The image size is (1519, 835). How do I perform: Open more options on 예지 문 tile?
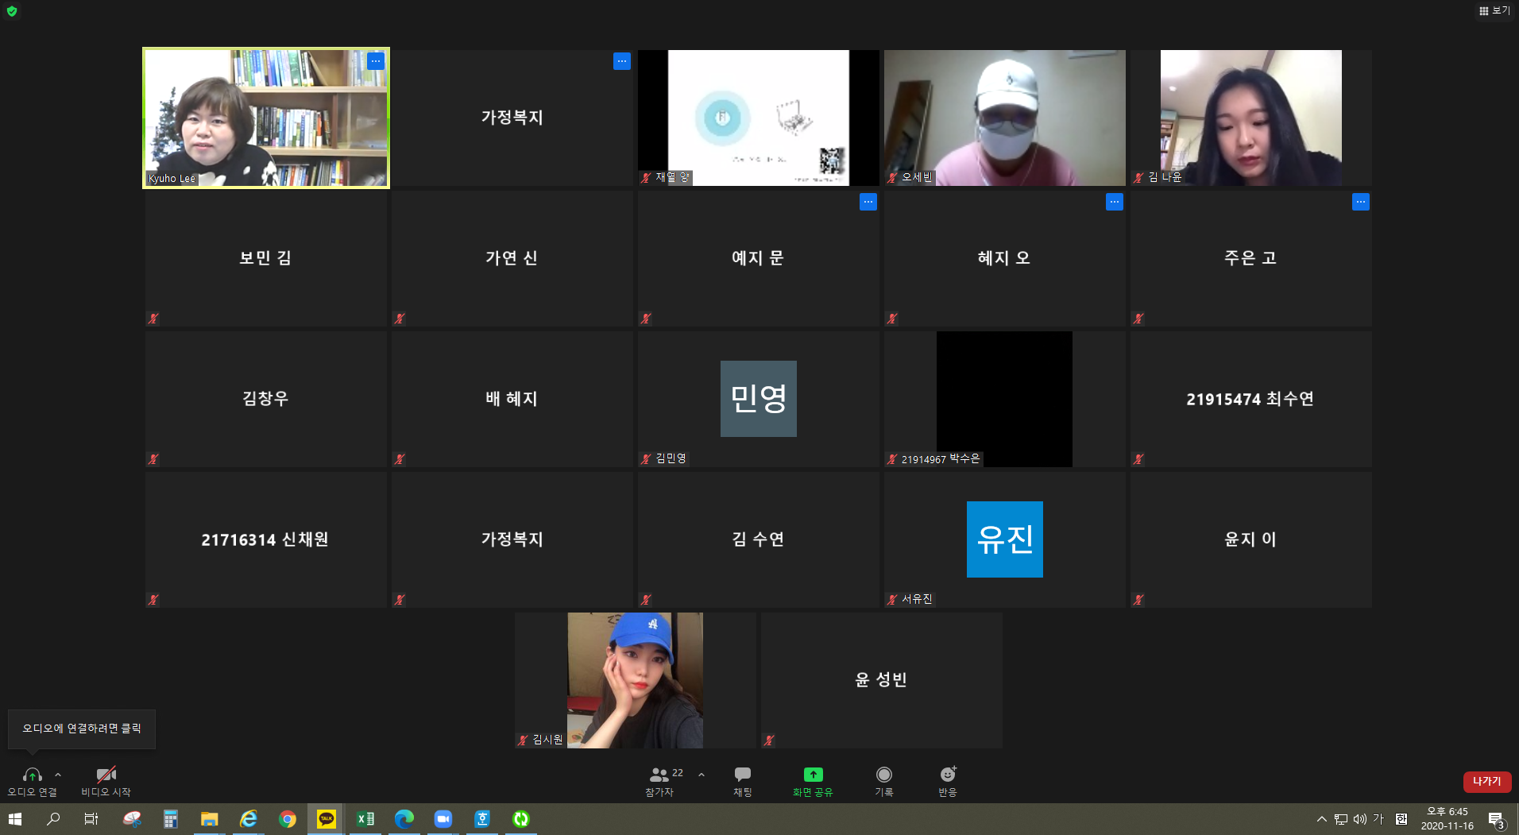pos(868,202)
